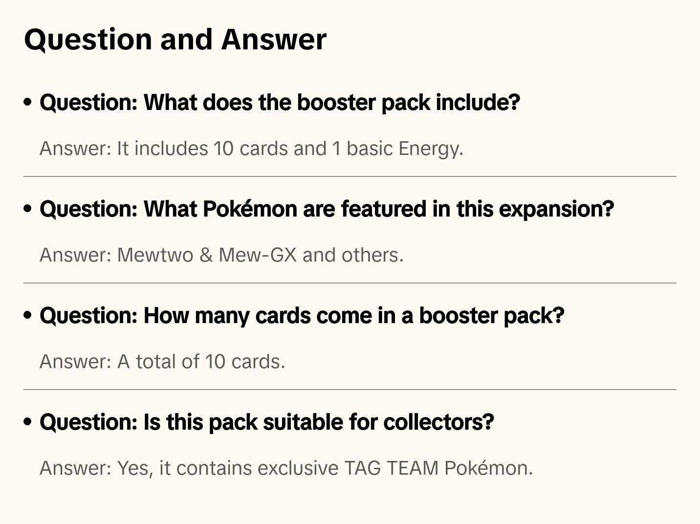Select question about how many cards

tap(302, 316)
